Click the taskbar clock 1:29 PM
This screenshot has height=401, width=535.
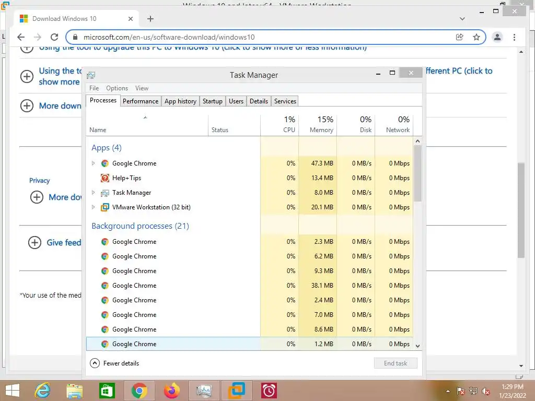click(x=513, y=387)
